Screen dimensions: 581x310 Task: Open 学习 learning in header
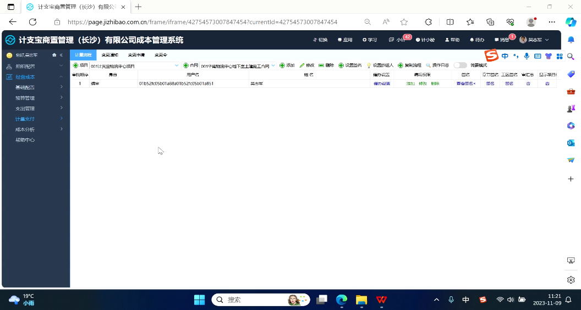(369, 40)
